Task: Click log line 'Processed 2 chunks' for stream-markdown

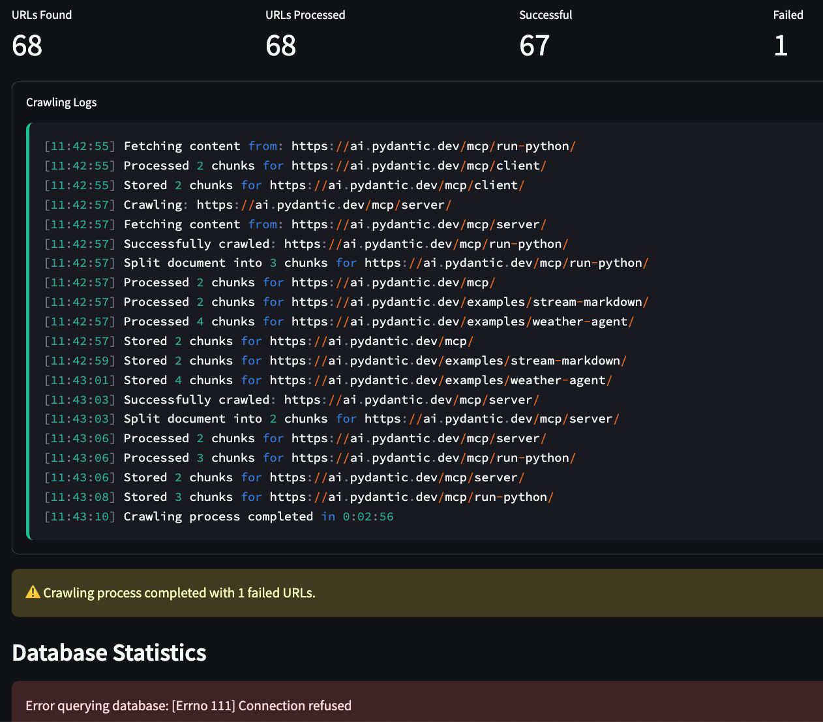Action: 347,302
